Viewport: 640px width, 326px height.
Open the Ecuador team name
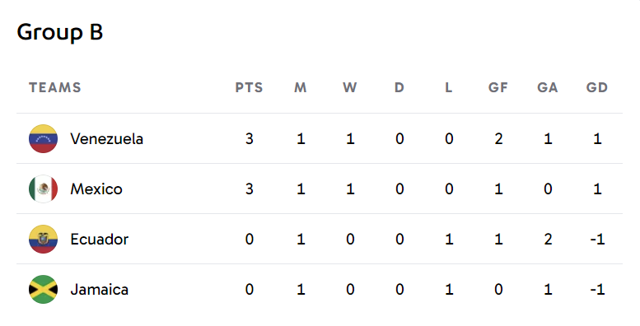[x=99, y=239]
